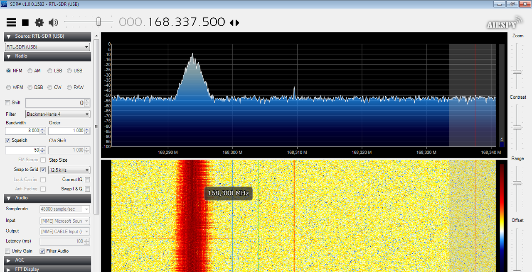532x272 pixels.
Task: Collapse the Source: RTL-SDR (USB) panel
Action: pos(47,36)
